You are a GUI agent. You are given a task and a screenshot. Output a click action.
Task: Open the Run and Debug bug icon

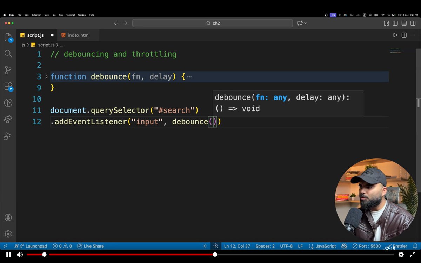pos(8,136)
